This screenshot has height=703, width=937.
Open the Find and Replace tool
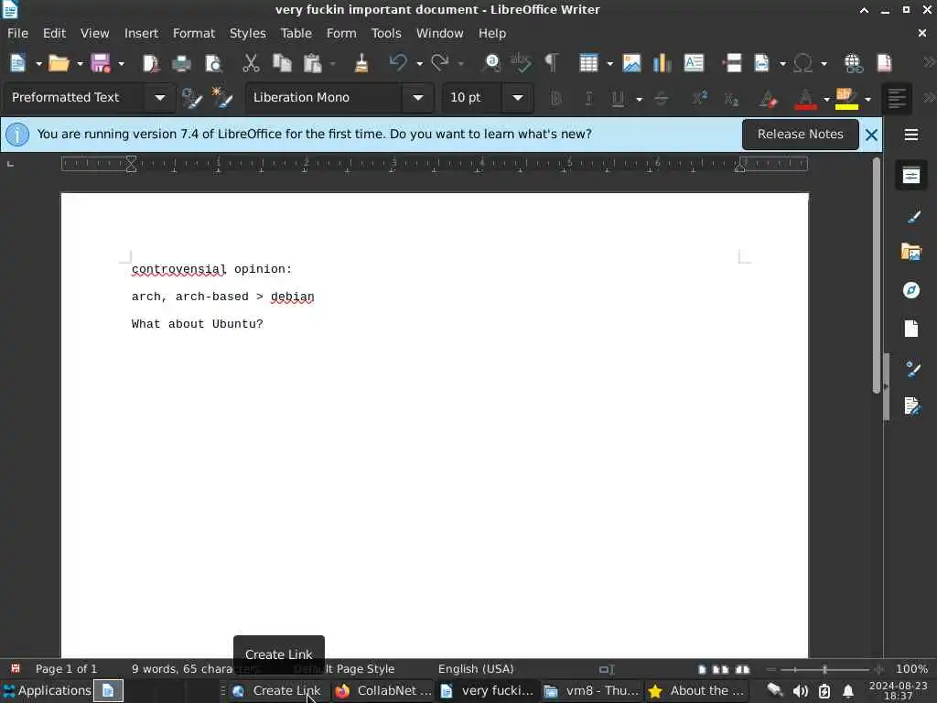pyautogui.click(x=491, y=63)
